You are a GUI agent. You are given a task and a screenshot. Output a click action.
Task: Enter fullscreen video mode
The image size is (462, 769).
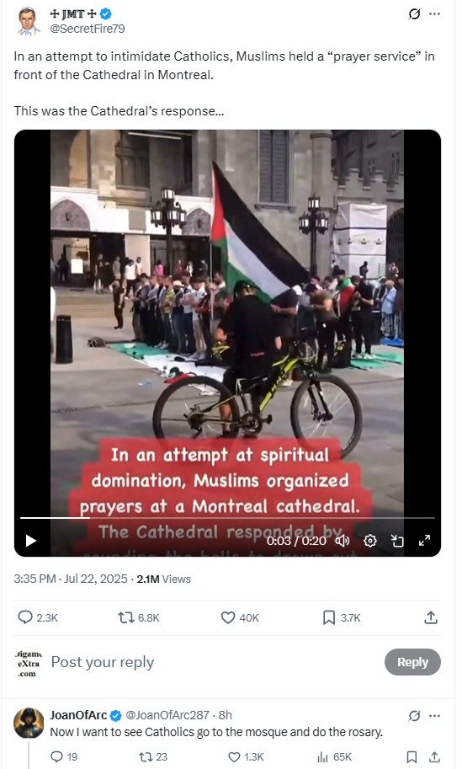[x=424, y=541]
